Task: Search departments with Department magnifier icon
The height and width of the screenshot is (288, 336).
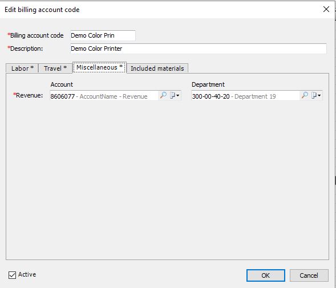Action: (305, 95)
